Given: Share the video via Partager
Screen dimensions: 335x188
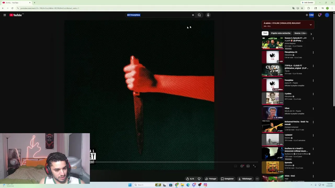Looking at the screenshot, I should click(211, 179).
